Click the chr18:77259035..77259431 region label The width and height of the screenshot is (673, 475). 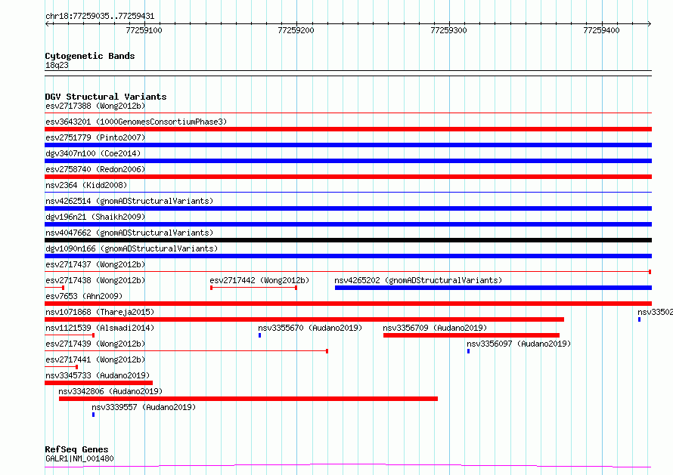pos(100,17)
